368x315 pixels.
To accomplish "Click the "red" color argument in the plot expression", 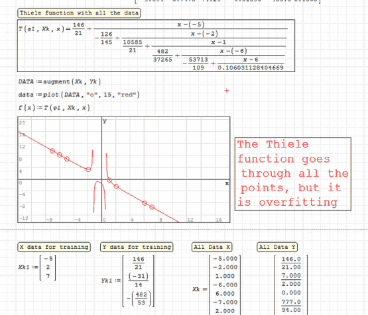I will tap(127, 95).
